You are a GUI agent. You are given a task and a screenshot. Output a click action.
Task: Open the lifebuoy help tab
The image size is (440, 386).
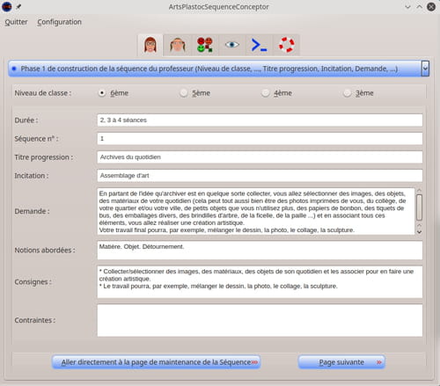click(286, 45)
